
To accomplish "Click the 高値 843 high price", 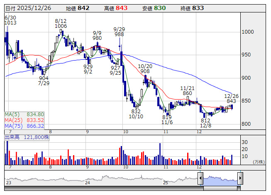I will point(116,8).
